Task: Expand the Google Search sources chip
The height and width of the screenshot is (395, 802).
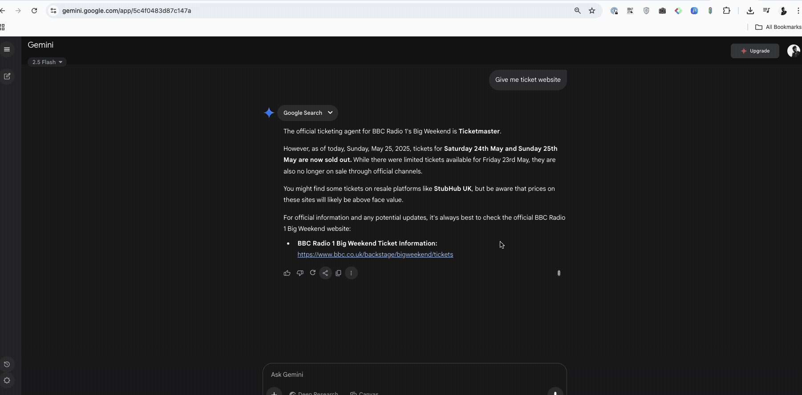Action: click(308, 113)
